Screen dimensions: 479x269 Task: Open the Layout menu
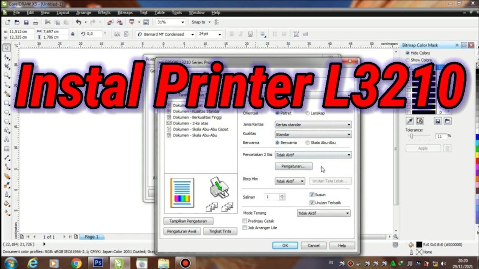[x=63, y=12]
